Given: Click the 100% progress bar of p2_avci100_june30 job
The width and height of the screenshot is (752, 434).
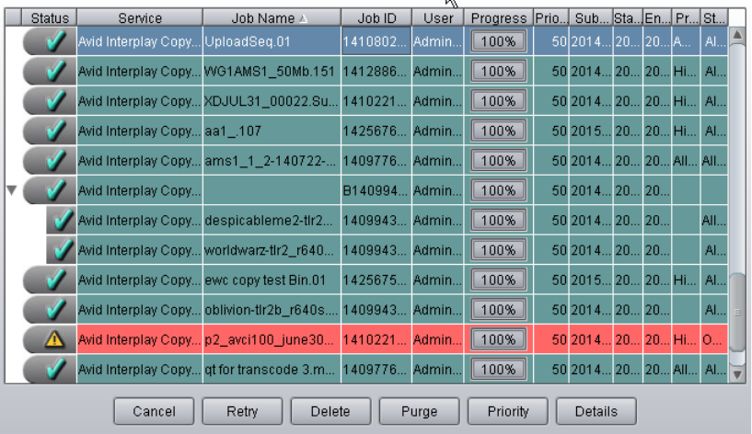Looking at the screenshot, I should click(x=498, y=339).
